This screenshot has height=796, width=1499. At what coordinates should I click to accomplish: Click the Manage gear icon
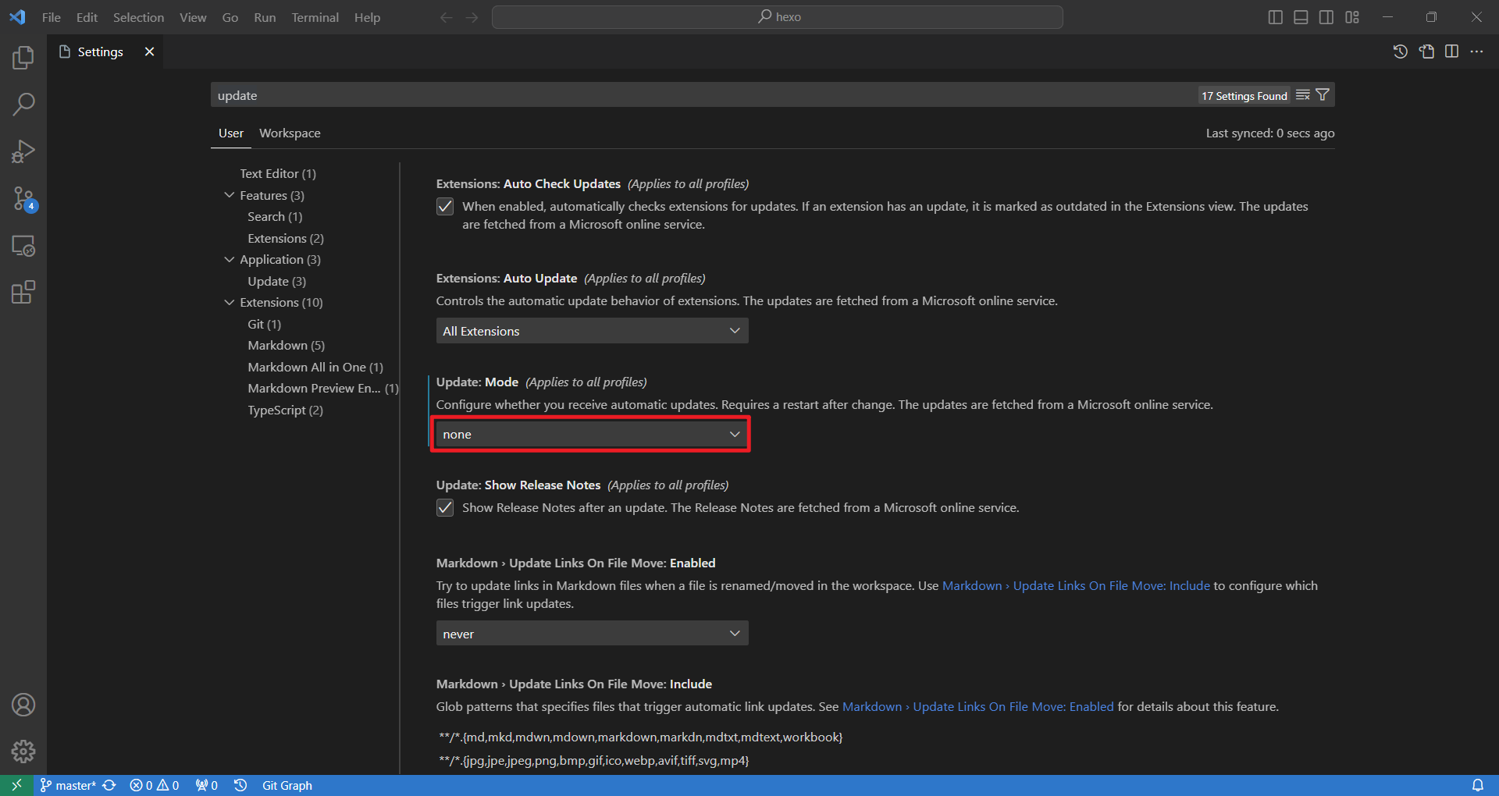coord(23,752)
